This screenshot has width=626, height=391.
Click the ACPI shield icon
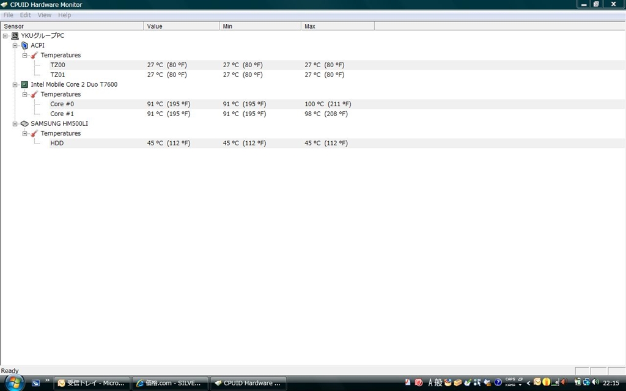[x=24, y=45]
